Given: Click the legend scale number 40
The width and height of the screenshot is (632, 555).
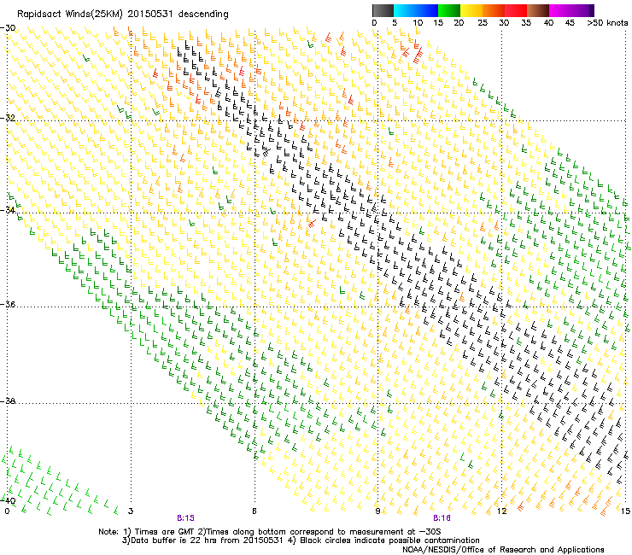Looking at the screenshot, I should tap(548, 23).
